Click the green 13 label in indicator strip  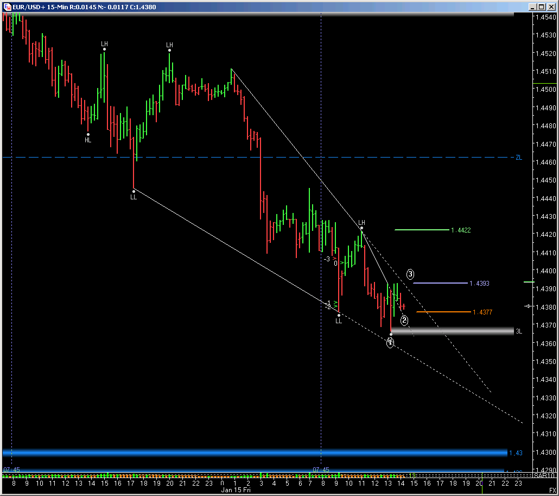[412, 475]
